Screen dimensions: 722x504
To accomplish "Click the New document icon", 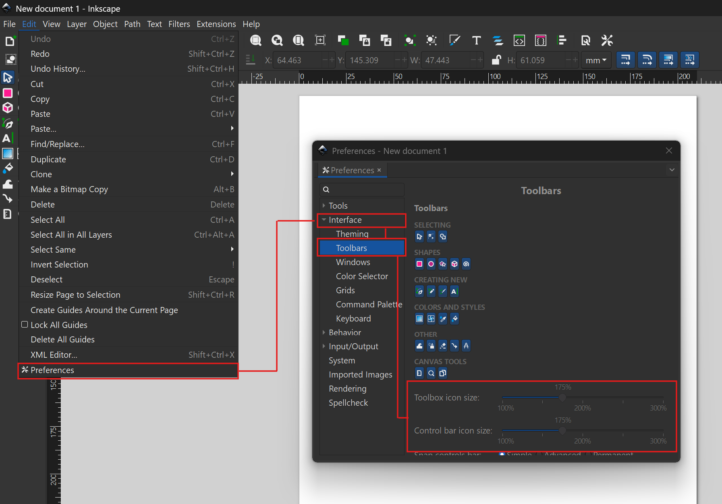I will (x=10, y=41).
